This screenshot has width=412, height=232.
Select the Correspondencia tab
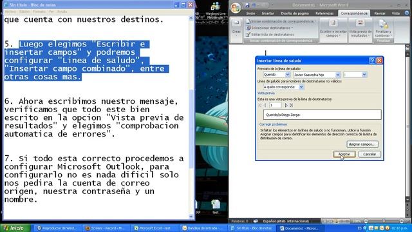pyautogui.click(x=354, y=13)
